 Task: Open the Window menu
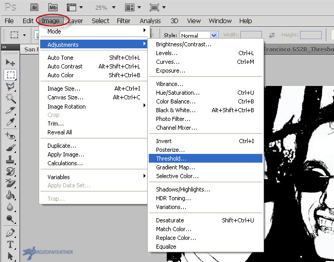pyautogui.click(x=220, y=21)
